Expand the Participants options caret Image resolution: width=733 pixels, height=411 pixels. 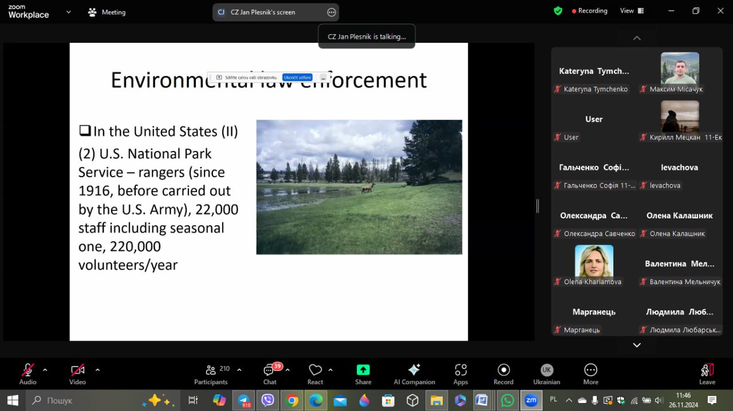pos(239,370)
